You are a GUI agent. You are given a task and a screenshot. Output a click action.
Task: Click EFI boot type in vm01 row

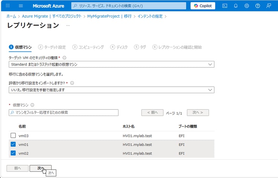pos(181,145)
